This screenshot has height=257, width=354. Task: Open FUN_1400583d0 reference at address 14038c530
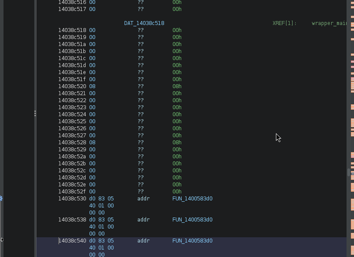192,199
